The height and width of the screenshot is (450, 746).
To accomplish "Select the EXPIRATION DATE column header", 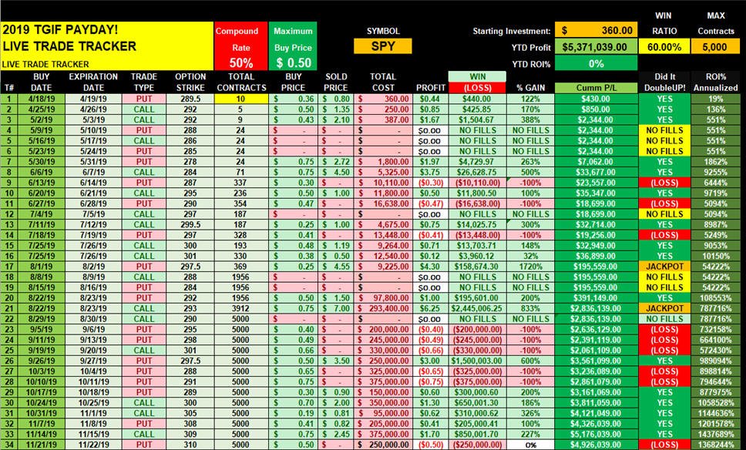I will [x=93, y=82].
